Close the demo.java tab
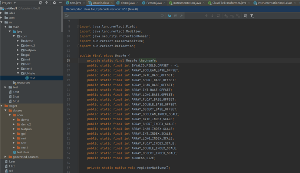This screenshot has width=300, height=173. click(137, 3)
